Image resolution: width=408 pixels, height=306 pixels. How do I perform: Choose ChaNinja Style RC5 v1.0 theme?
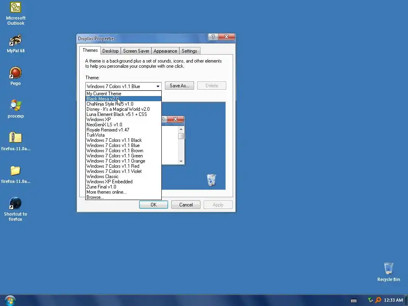point(124,104)
